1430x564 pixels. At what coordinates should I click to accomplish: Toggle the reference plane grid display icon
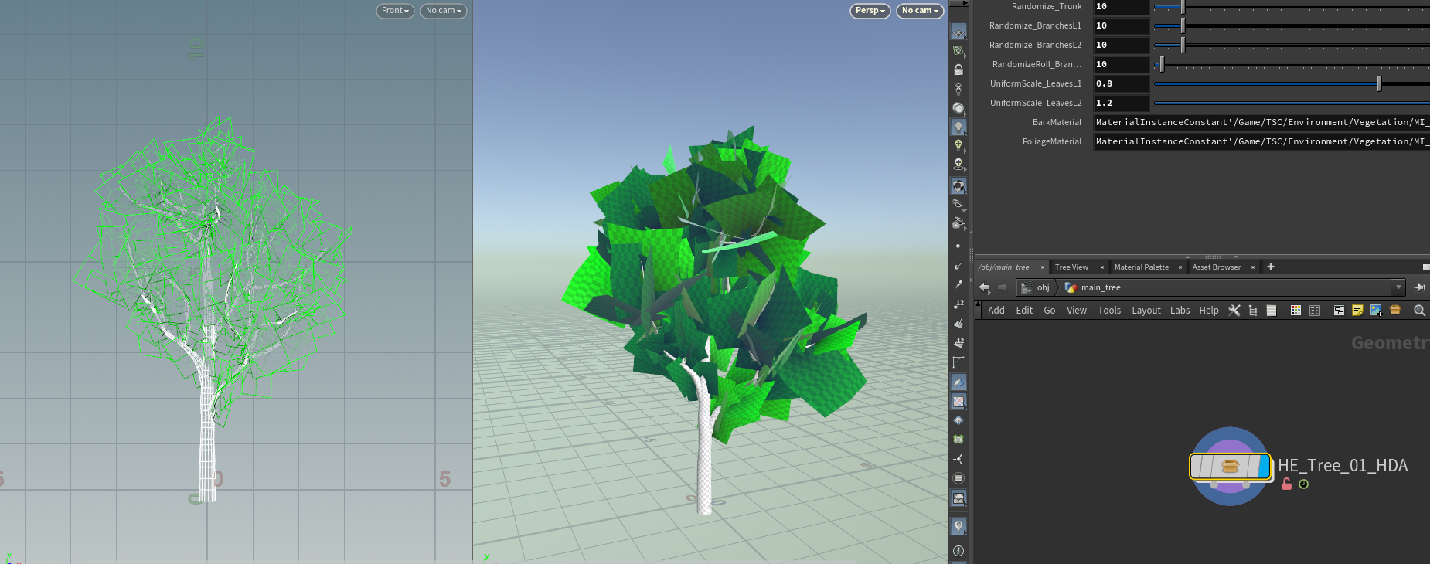pos(958,32)
